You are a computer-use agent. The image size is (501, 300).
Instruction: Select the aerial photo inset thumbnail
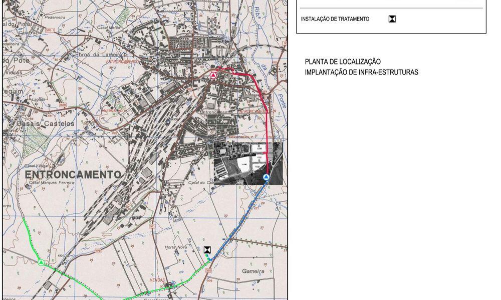(248, 163)
